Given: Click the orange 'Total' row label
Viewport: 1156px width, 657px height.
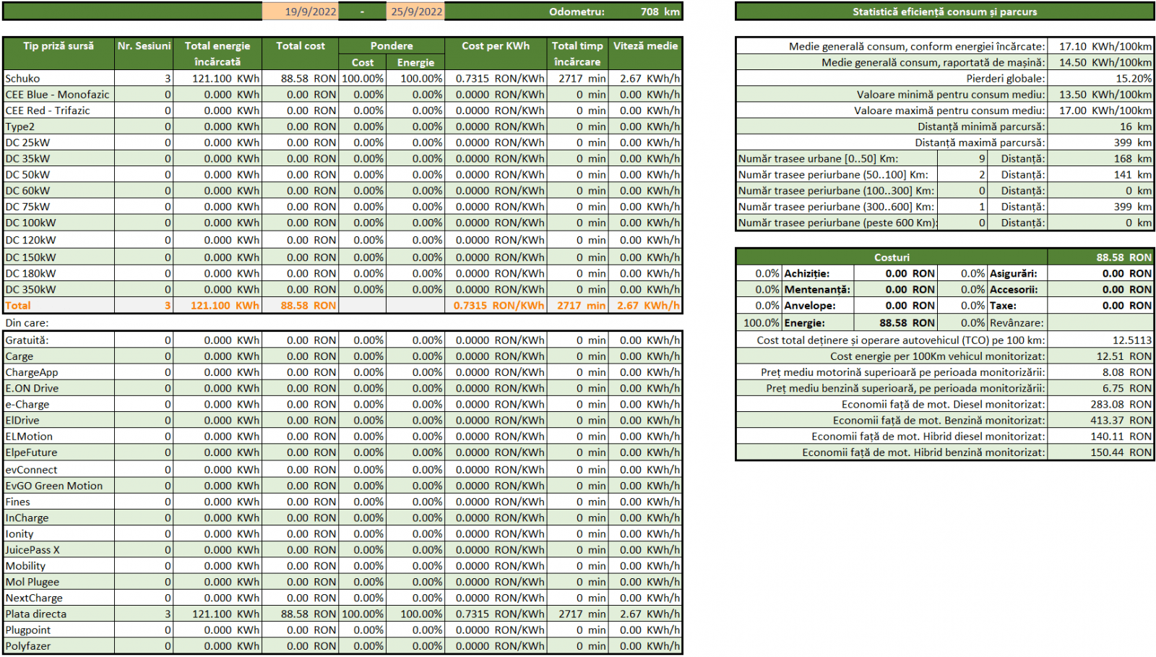Looking at the screenshot, I should [x=59, y=306].
